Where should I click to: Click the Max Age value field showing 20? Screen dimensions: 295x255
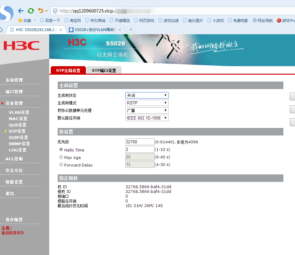(x=140, y=157)
